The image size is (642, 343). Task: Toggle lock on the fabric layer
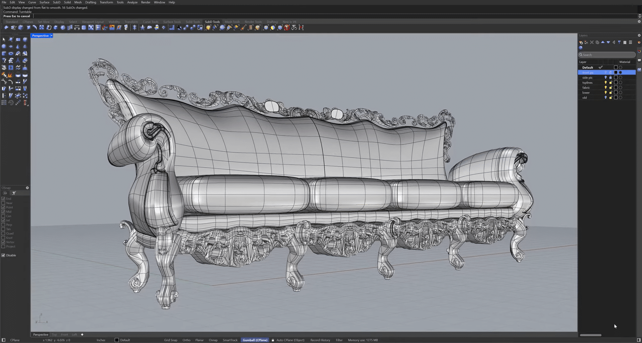pyautogui.click(x=611, y=88)
